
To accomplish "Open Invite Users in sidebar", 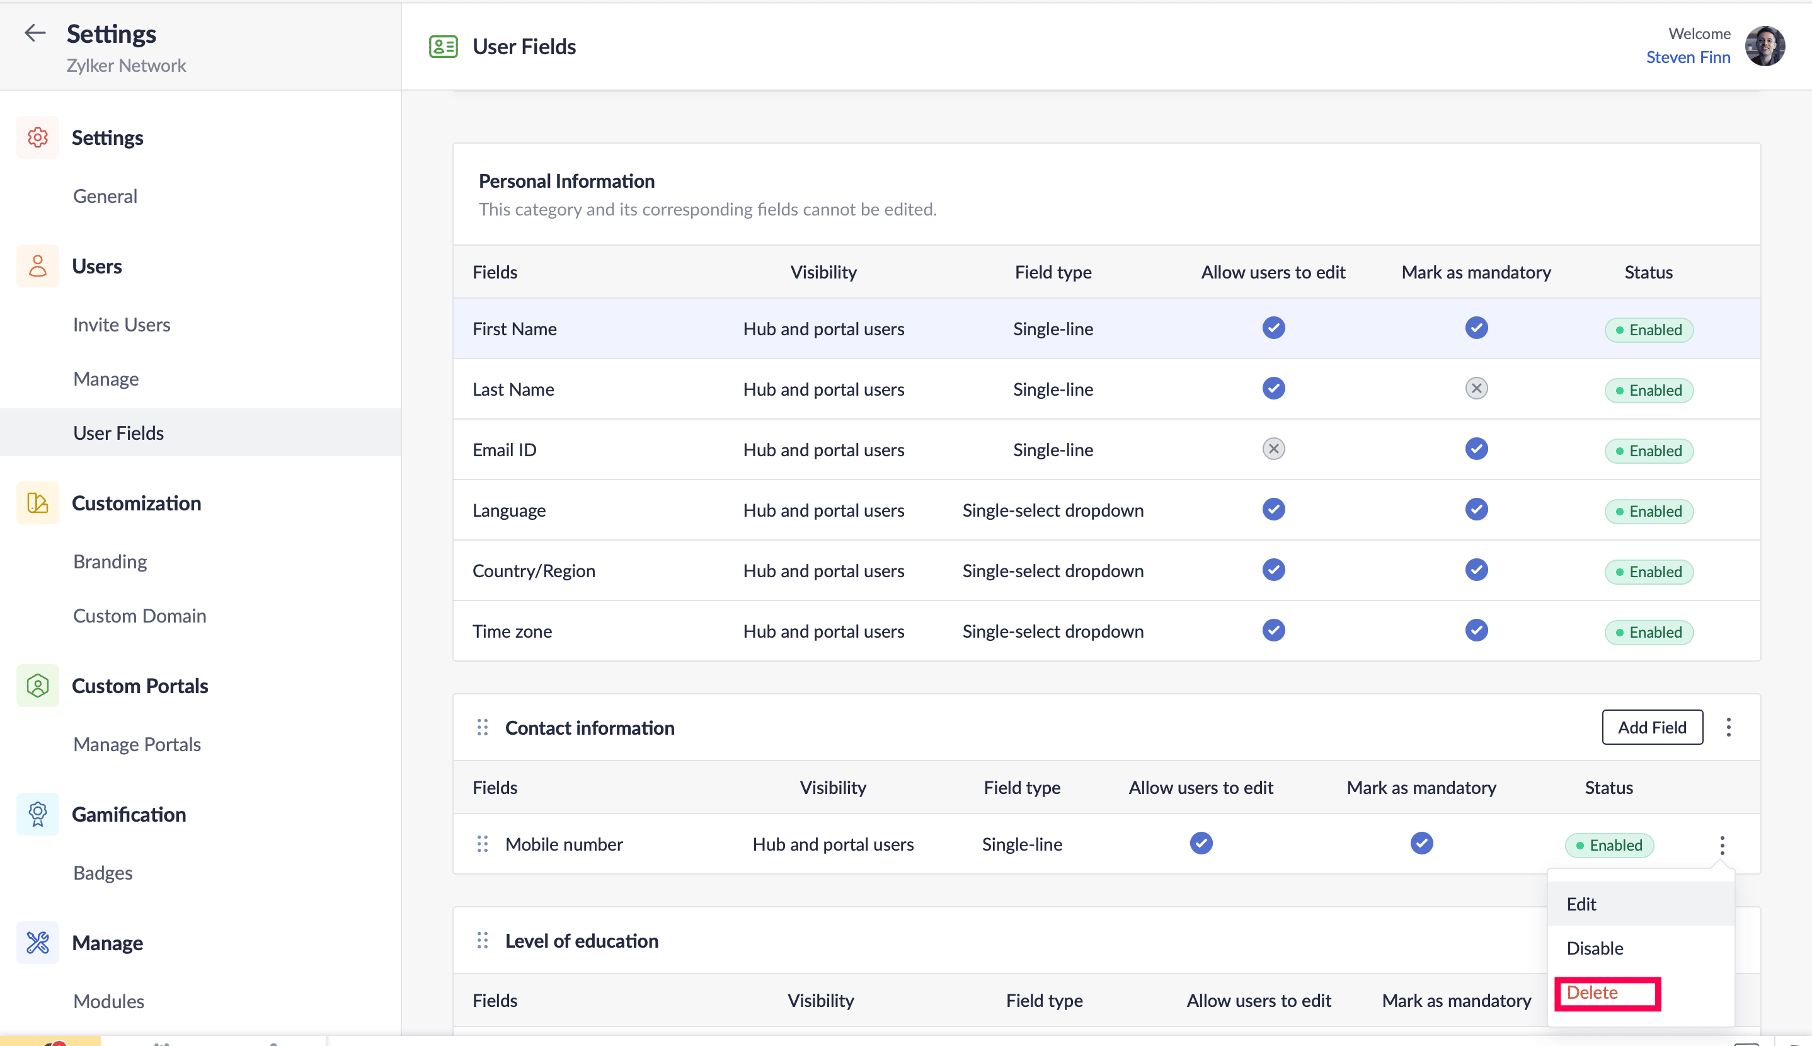I will (122, 325).
